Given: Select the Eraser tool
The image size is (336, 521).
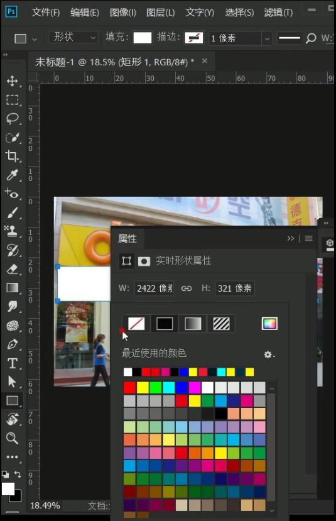Looking at the screenshot, I should click(x=13, y=269).
